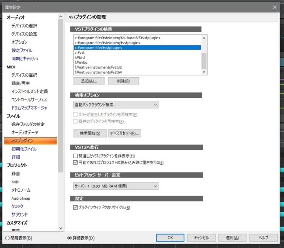
Task: Select c:\vst path entry
Action: click(137, 52)
